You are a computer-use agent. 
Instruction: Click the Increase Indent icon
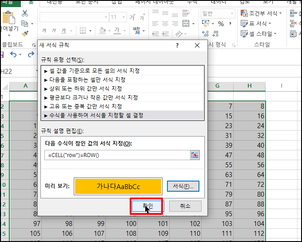165,34
